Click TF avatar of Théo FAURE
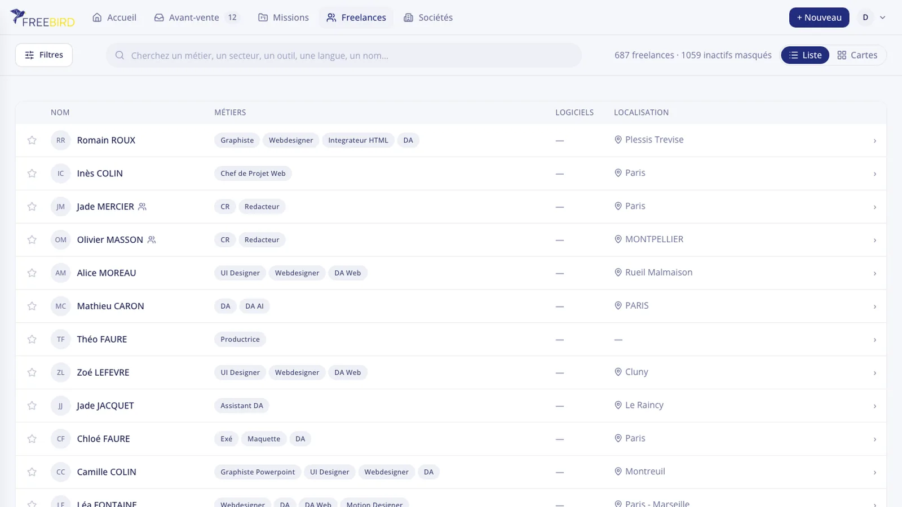Viewport: 902px width, 507px height. pos(61,340)
